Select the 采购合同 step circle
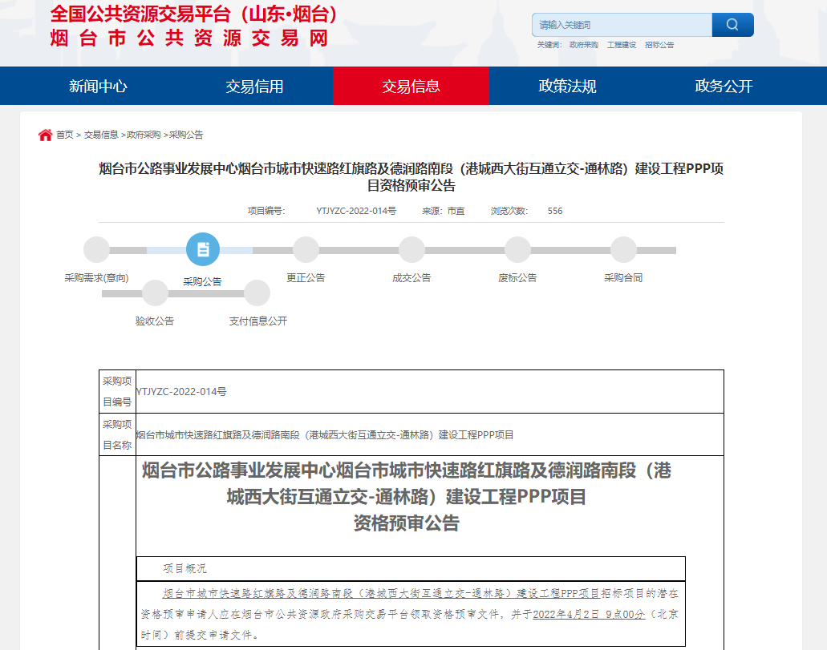 pyautogui.click(x=623, y=250)
